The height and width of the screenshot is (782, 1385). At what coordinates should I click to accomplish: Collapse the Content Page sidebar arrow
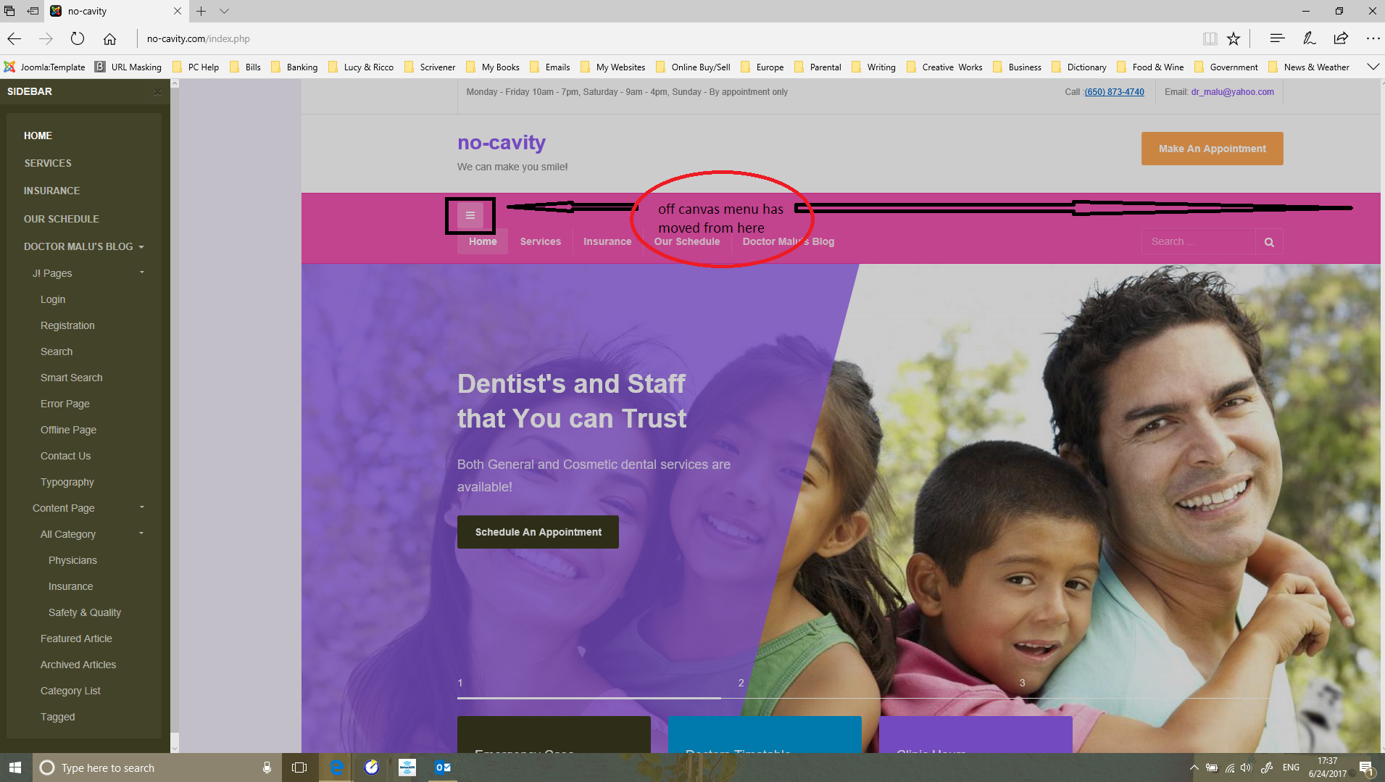click(142, 507)
